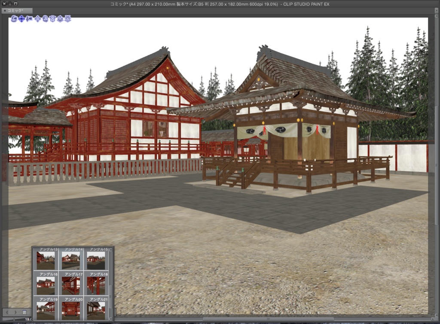Click the down arrow on the angle panel scrollbar
The width and height of the screenshot is (440, 324).
point(111,319)
